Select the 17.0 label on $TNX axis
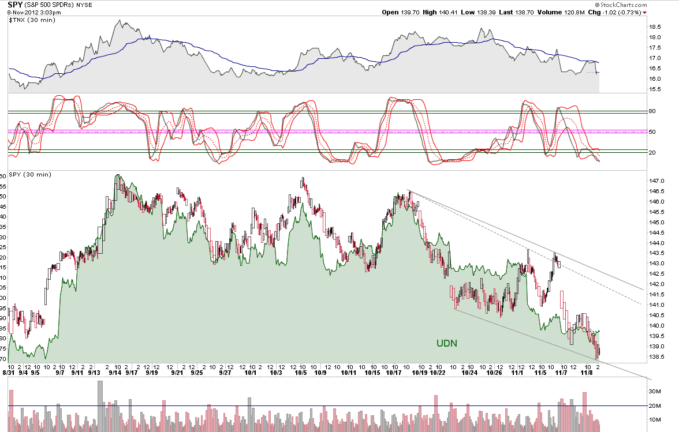Screen dimensions: 679x432 pos(655,58)
